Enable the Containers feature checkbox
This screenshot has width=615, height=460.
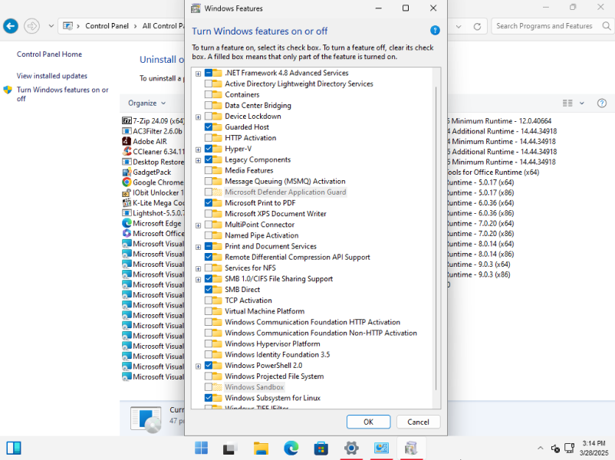(209, 94)
